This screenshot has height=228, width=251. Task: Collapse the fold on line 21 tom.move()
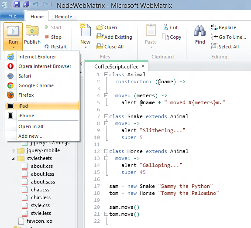click(x=106, y=214)
